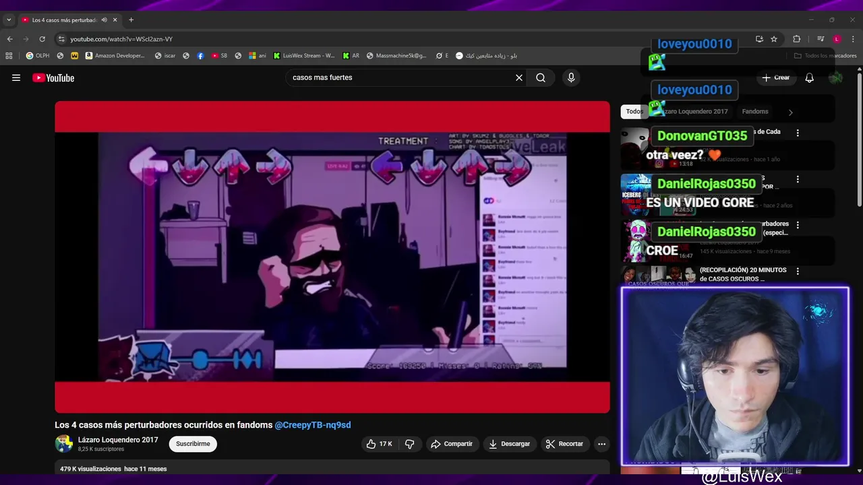This screenshot has height=485, width=863.
Task: Open the AR bookmark
Action: pyautogui.click(x=351, y=56)
